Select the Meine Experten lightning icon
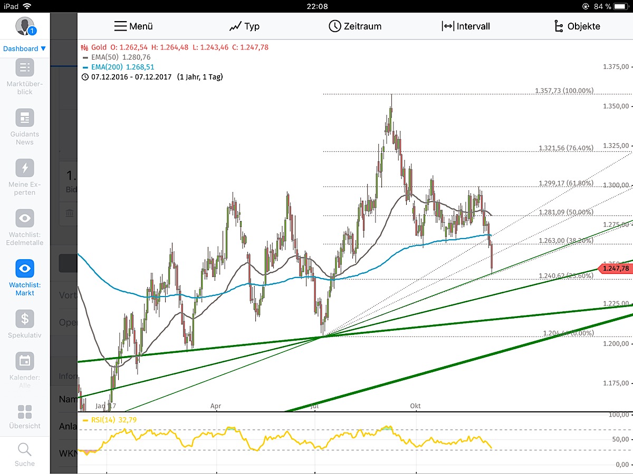The height and width of the screenshot is (474, 633). pos(24,169)
